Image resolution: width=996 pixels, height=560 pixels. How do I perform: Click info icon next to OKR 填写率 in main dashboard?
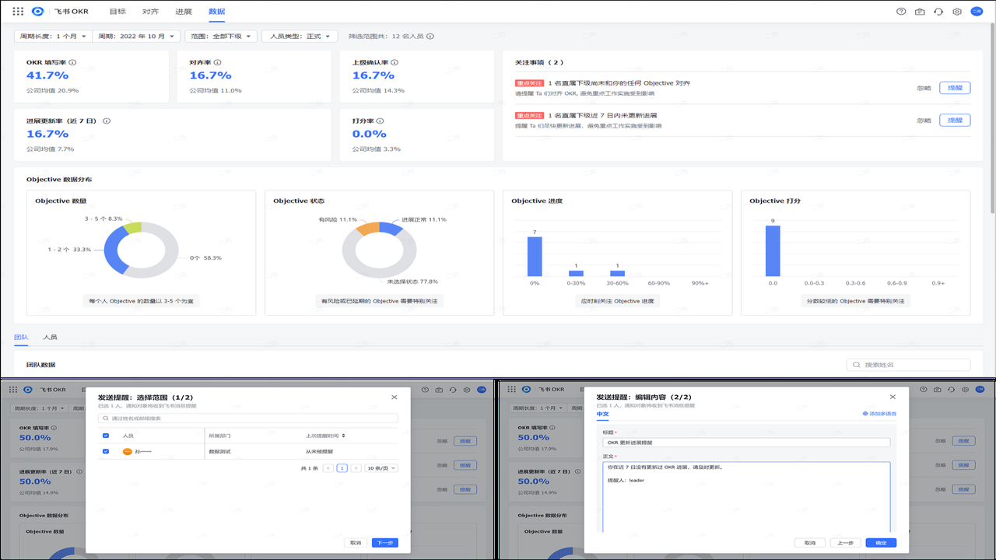pyautogui.click(x=72, y=62)
